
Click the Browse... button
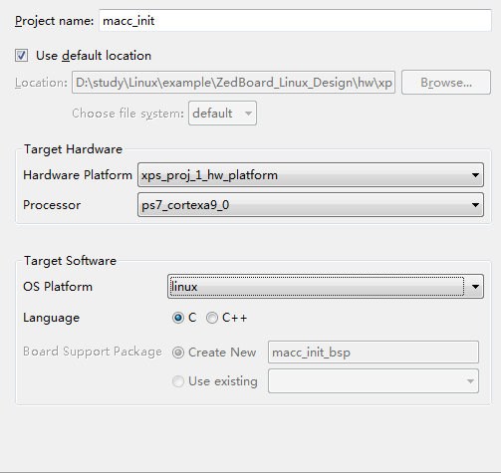(x=446, y=83)
